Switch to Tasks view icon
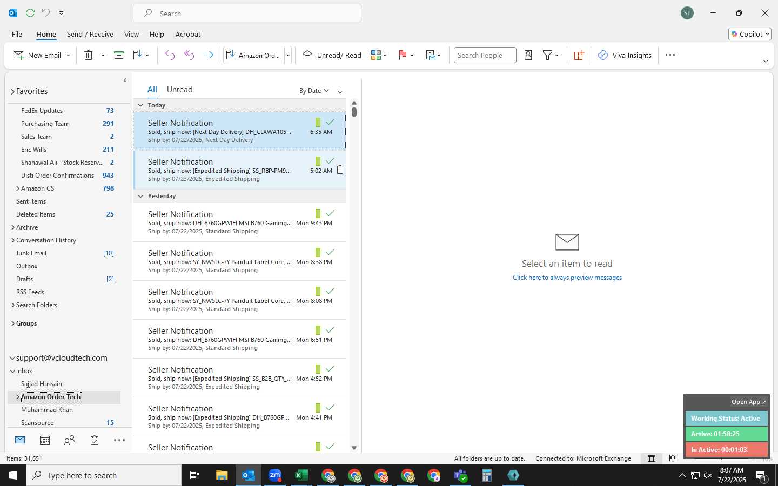The height and width of the screenshot is (486, 778). pos(95,441)
